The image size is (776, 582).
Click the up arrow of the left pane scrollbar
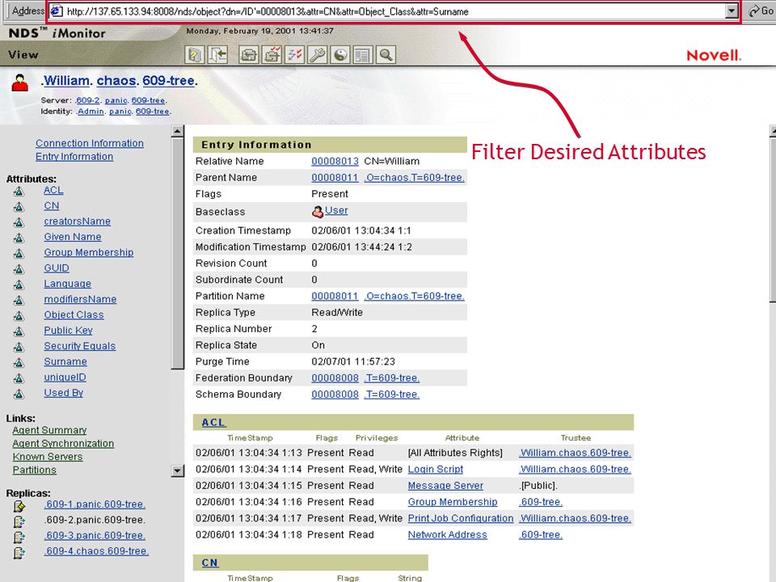coord(177,132)
